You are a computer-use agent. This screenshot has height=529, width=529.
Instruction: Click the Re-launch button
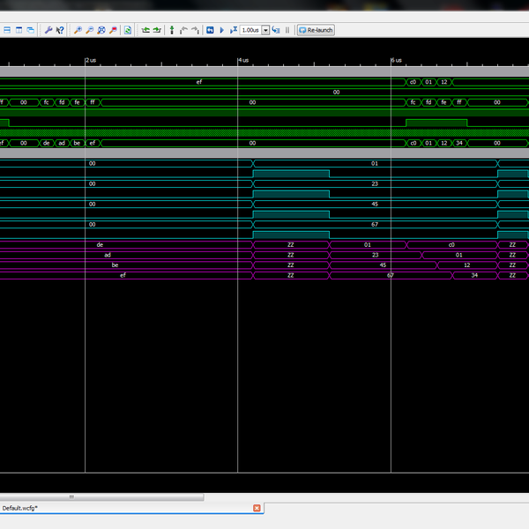coord(316,30)
